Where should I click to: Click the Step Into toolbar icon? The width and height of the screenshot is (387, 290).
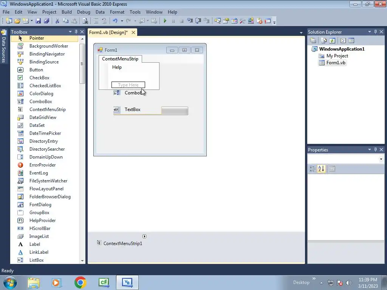190,21
